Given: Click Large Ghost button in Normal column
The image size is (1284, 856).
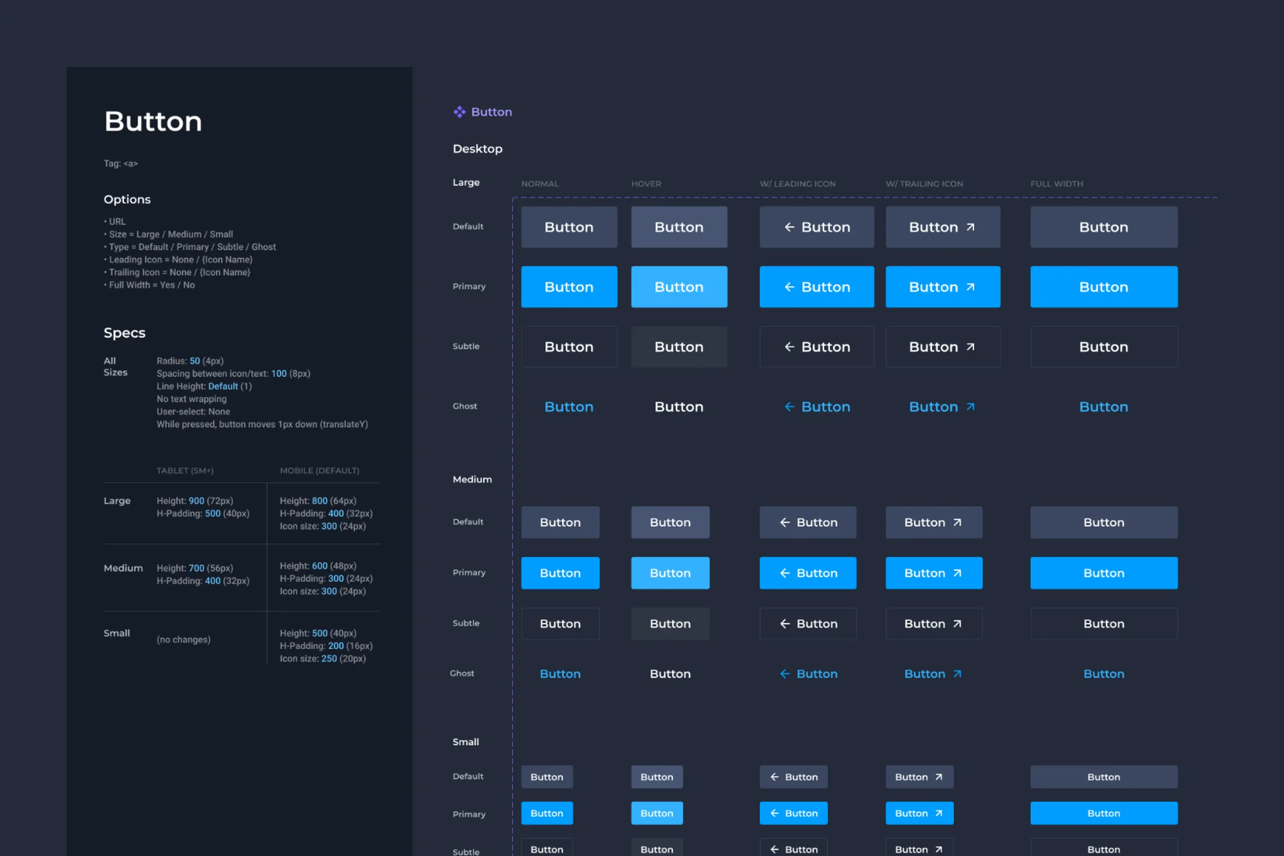Looking at the screenshot, I should 569,407.
